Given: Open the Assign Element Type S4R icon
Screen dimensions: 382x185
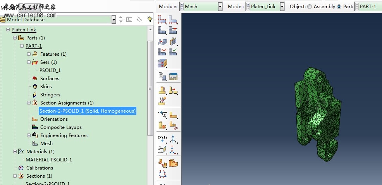Looking at the screenshot, I should [x=162, y=51].
